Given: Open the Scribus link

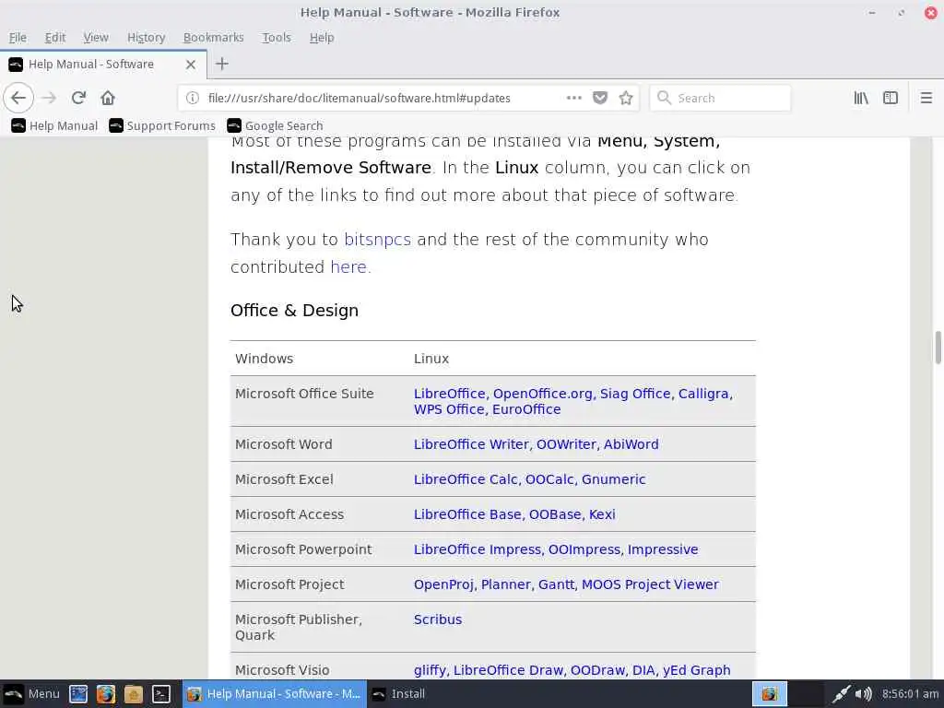Looking at the screenshot, I should coord(438,619).
